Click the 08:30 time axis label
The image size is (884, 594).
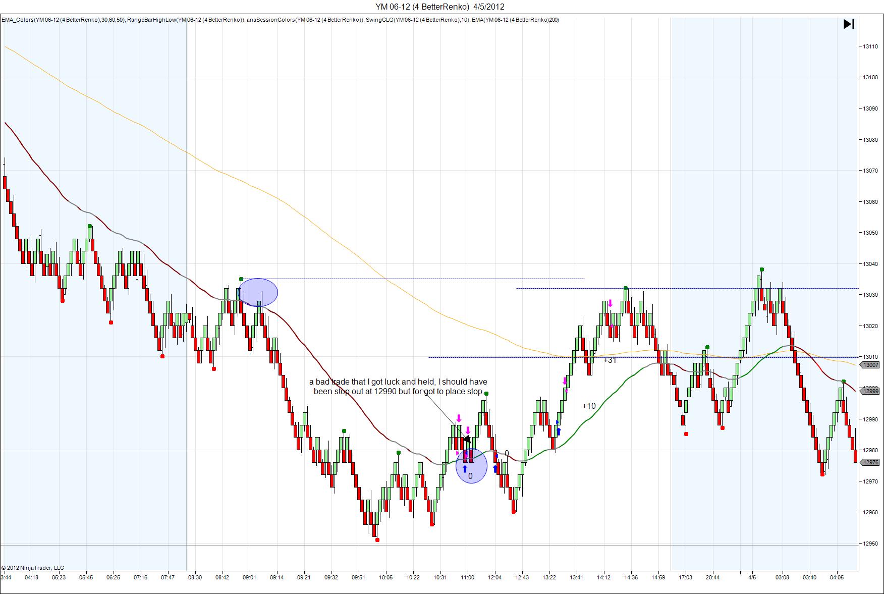[x=195, y=577]
